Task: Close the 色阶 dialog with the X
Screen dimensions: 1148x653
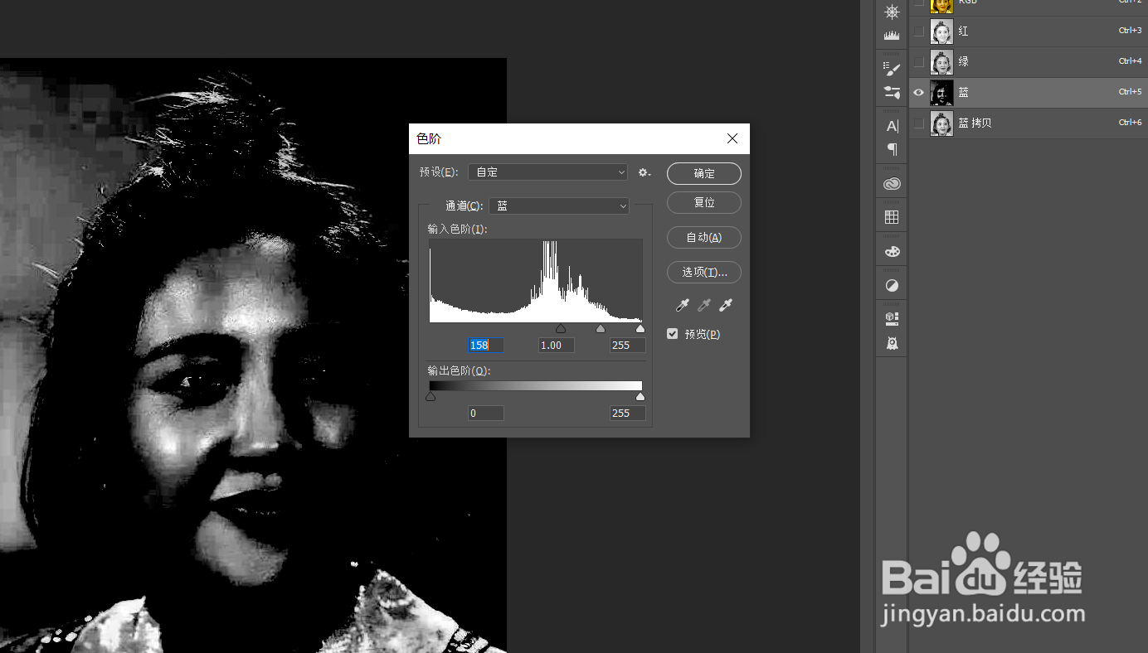Action: click(732, 138)
